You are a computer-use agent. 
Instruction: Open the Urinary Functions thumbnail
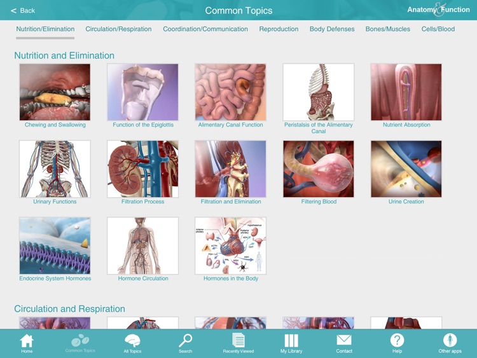tap(55, 169)
